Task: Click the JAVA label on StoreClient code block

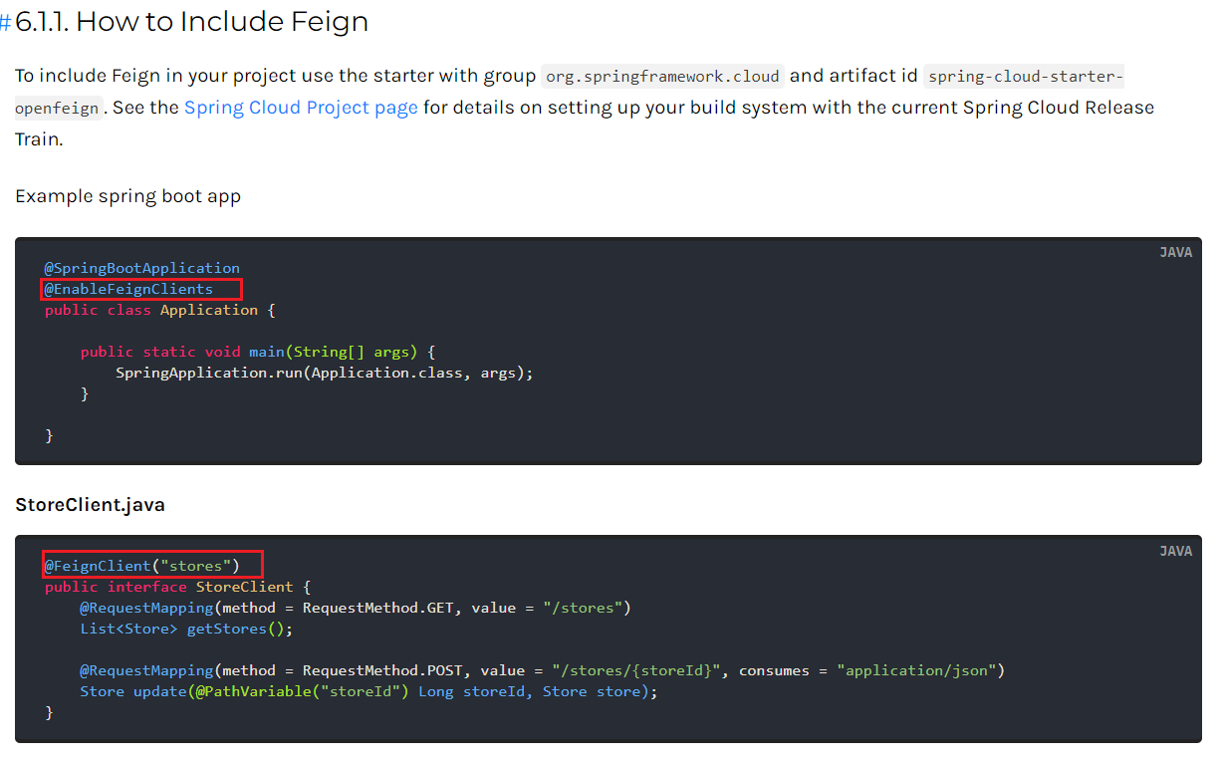Action: point(1175,551)
